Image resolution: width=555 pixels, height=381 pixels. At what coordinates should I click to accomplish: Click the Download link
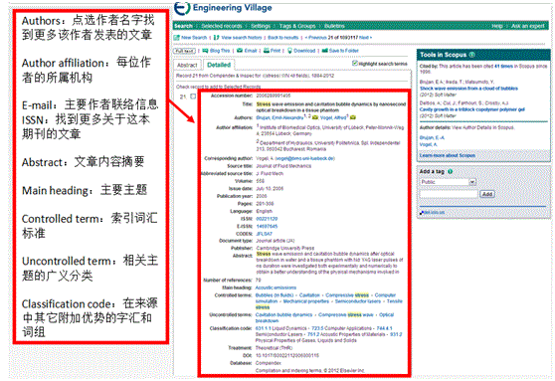[304, 51]
